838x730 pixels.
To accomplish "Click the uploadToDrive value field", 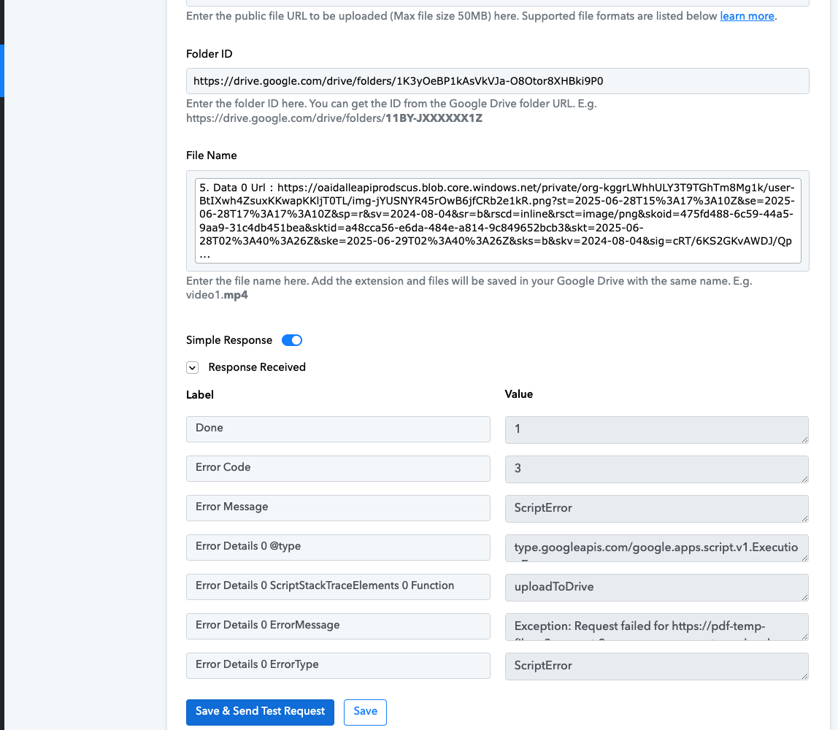I will tap(656, 587).
